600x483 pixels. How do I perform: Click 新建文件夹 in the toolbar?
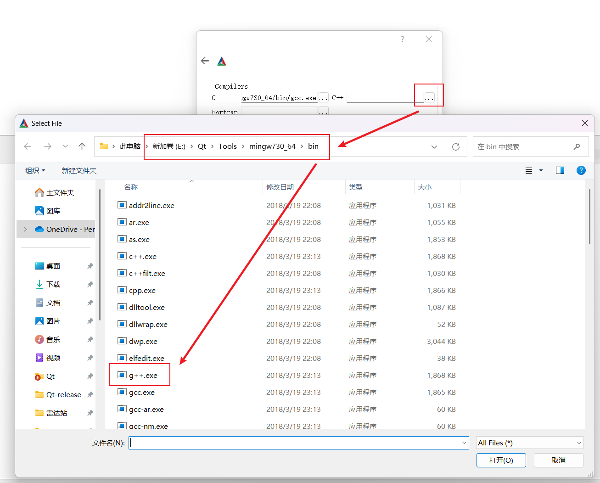coord(79,170)
